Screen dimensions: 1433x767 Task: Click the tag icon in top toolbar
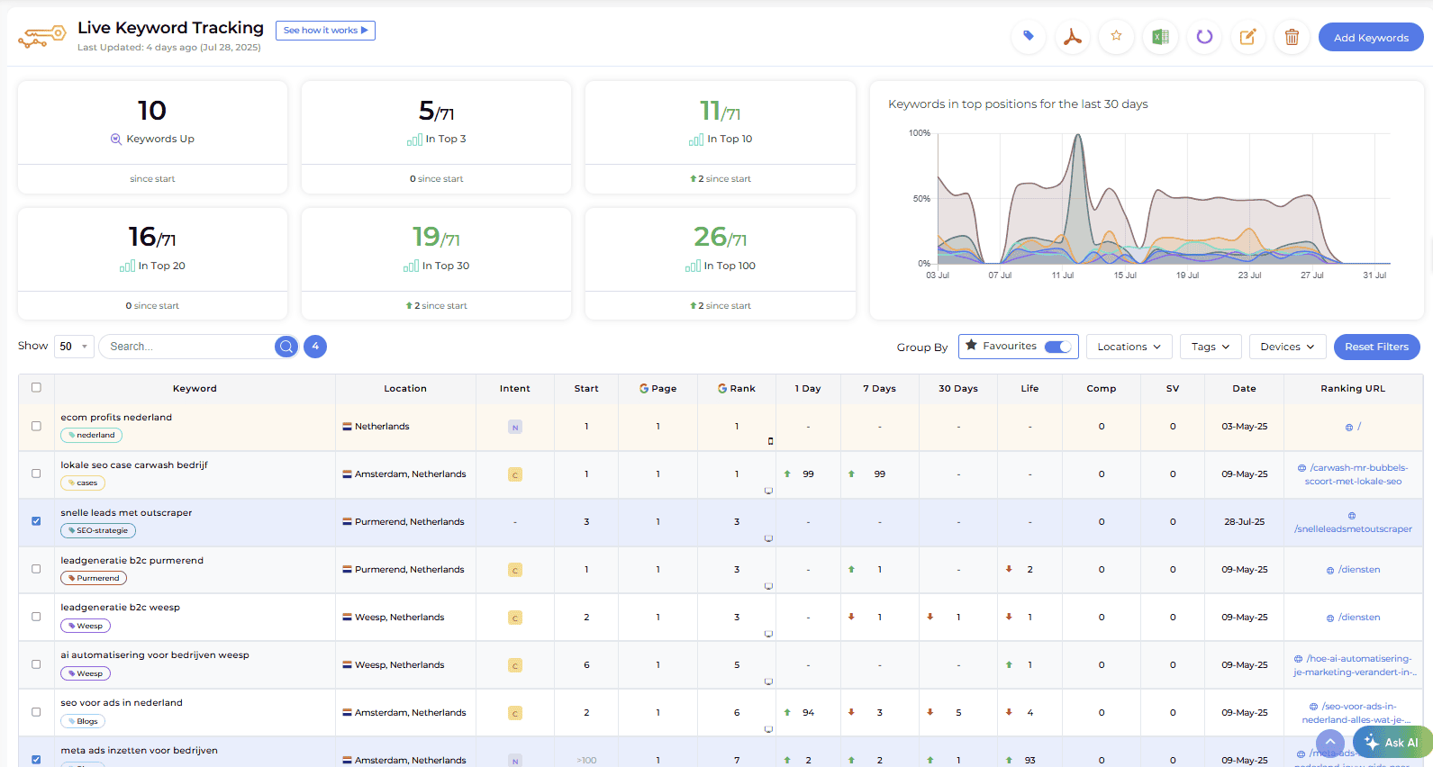click(1029, 37)
